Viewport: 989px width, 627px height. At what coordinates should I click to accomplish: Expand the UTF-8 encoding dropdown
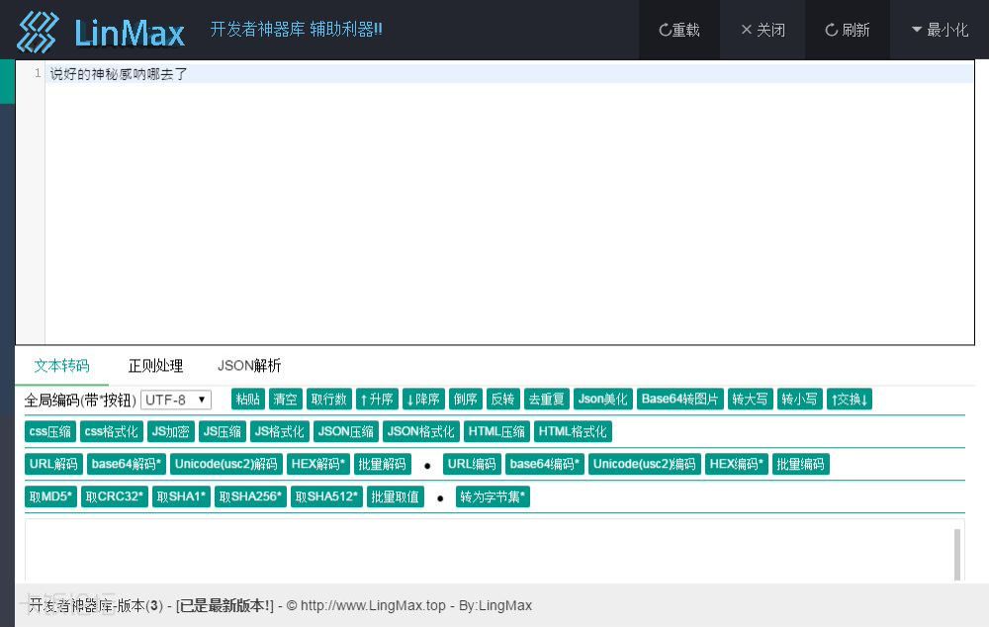tap(176, 400)
